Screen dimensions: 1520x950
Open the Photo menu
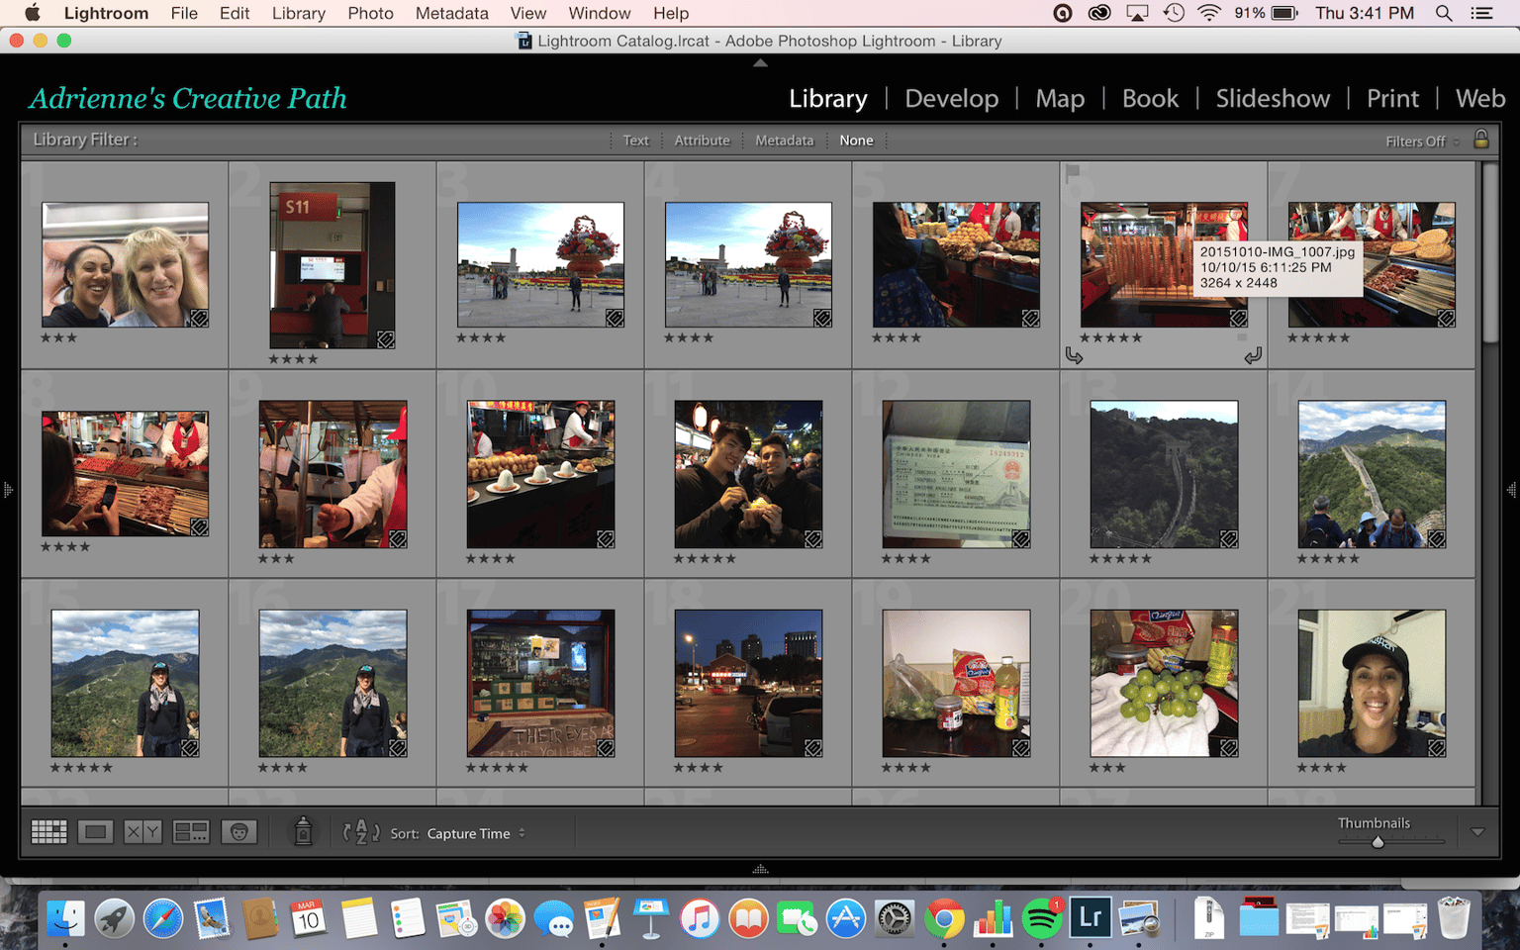click(x=370, y=13)
